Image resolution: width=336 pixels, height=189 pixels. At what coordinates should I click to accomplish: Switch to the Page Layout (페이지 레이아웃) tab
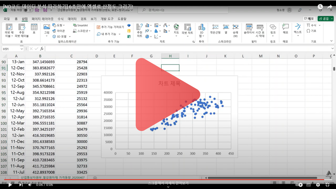(x=43, y=19)
